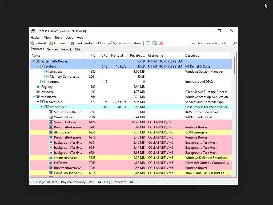Open Options via gear icon
Image resolution: width=273 pixels, height=205 pixels.
coord(51,43)
